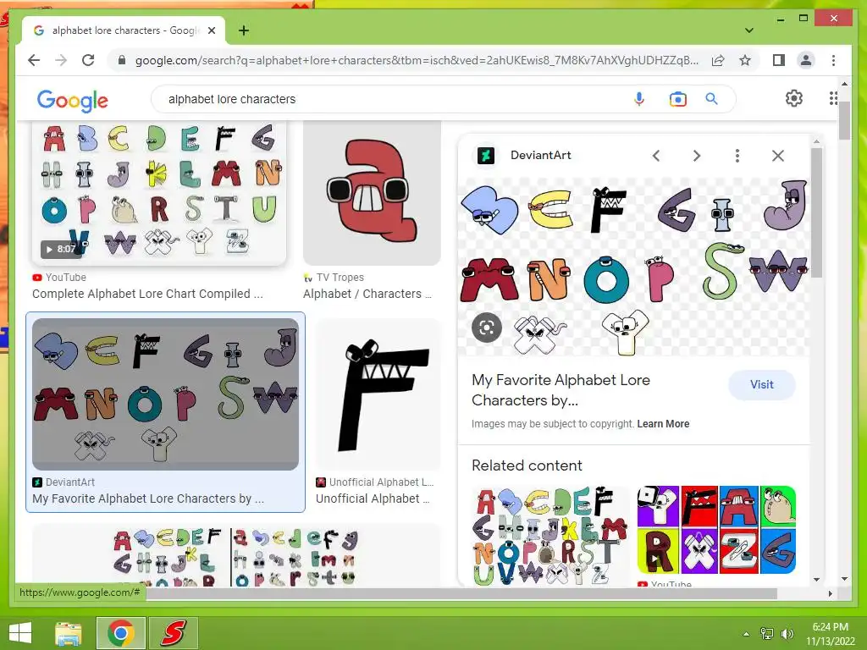Show next image in preview panel
Image resolution: width=867 pixels, height=650 pixels.
pyautogui.click(x=697, y=156)
